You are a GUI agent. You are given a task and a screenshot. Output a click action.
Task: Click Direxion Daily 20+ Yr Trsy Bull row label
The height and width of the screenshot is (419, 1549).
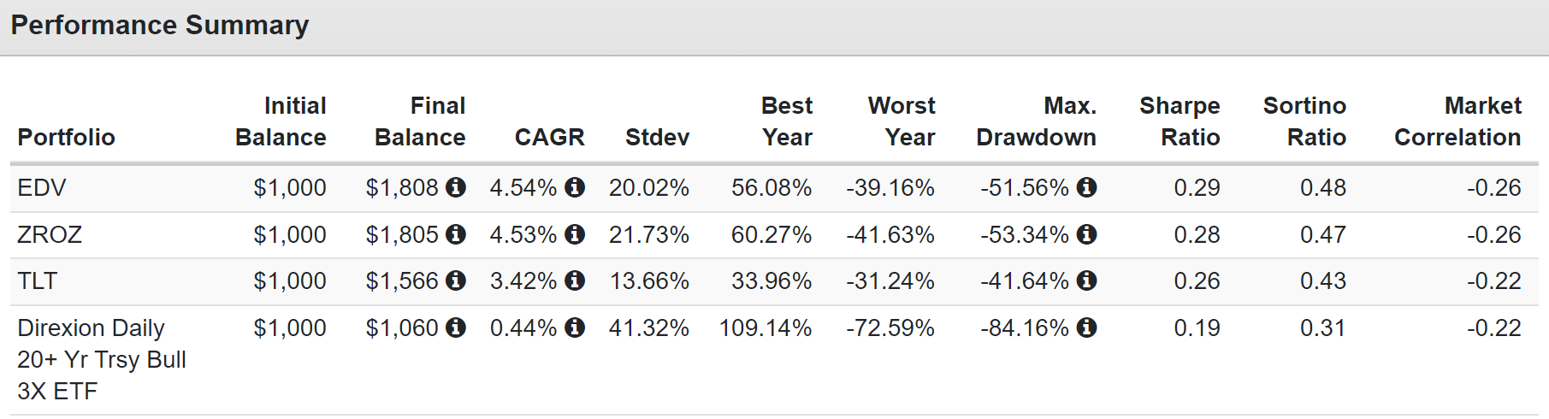coord(102,359)
